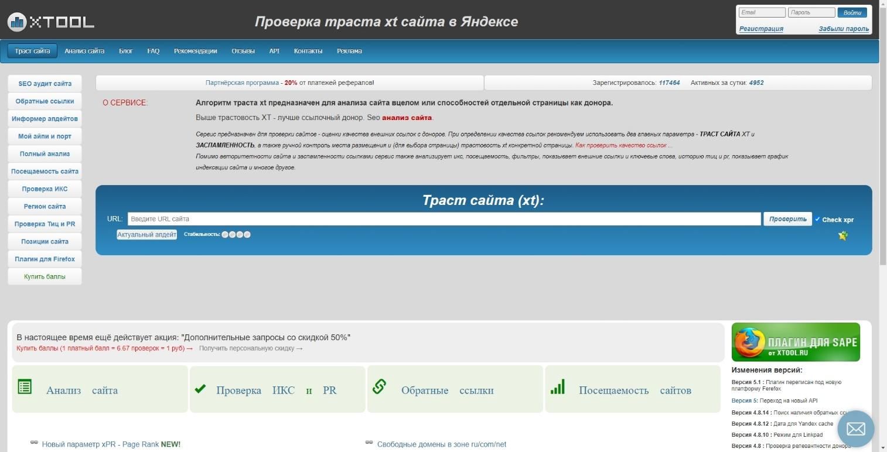Open the Регистрация link
The width and height of the screenshot is (887, 452).
[x=761, y=29]
